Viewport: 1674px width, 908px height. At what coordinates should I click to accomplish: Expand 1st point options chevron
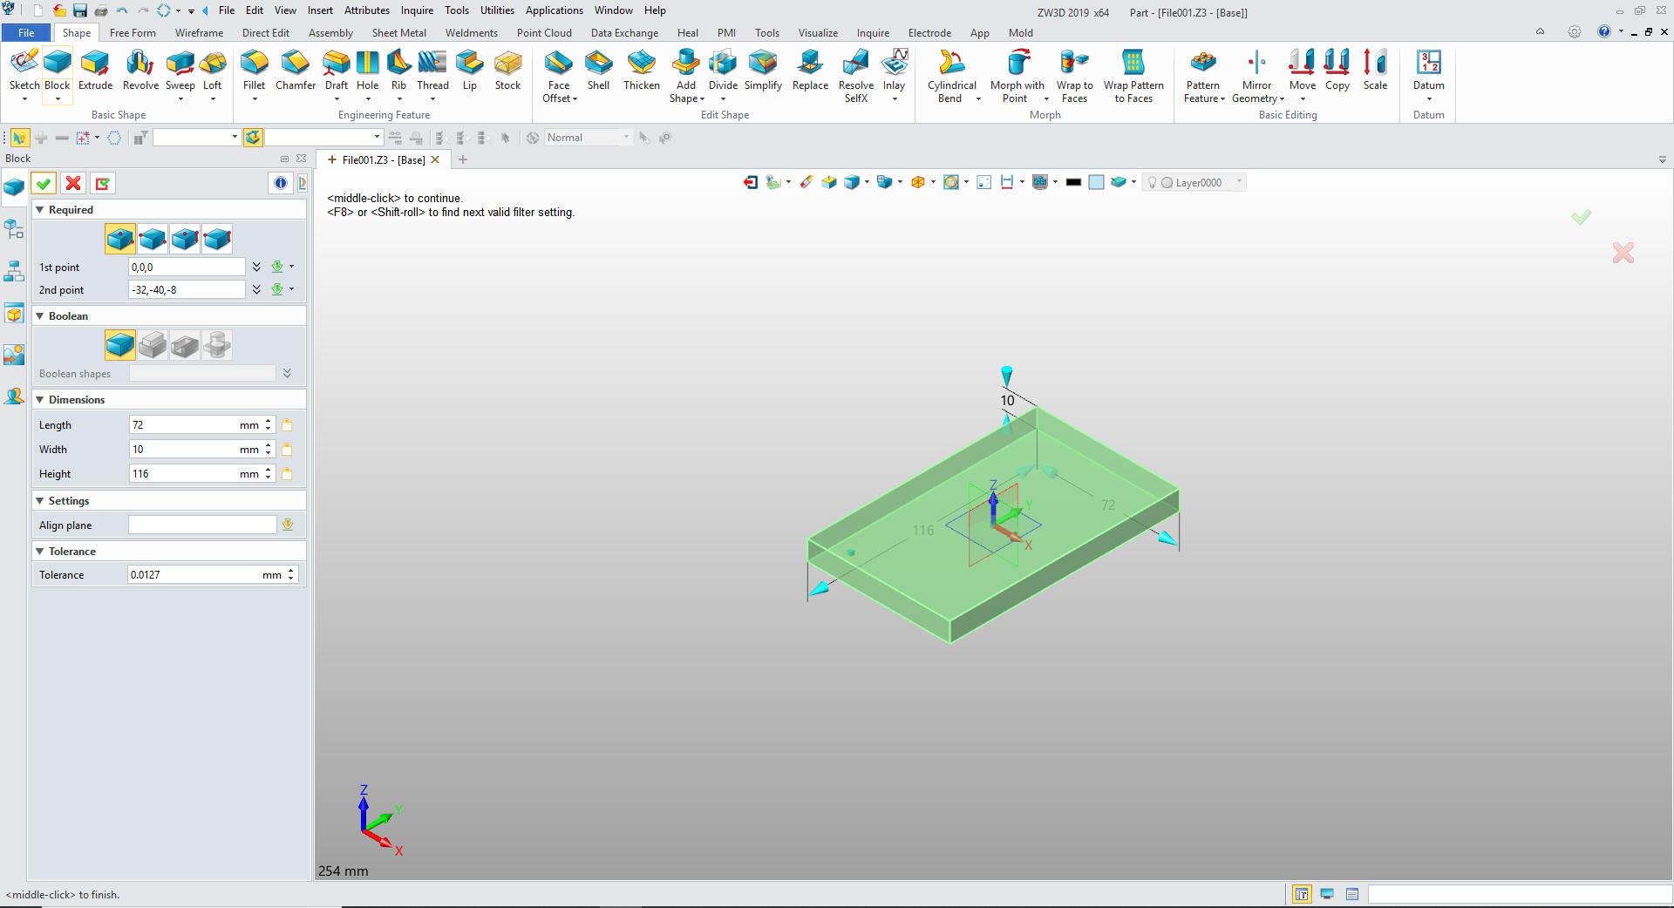[x=256, y=268]
